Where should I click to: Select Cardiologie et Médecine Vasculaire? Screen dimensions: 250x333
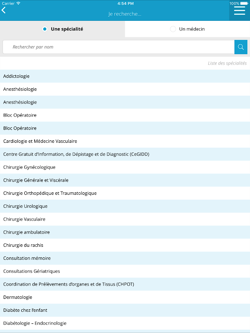[x=125, y=141]
